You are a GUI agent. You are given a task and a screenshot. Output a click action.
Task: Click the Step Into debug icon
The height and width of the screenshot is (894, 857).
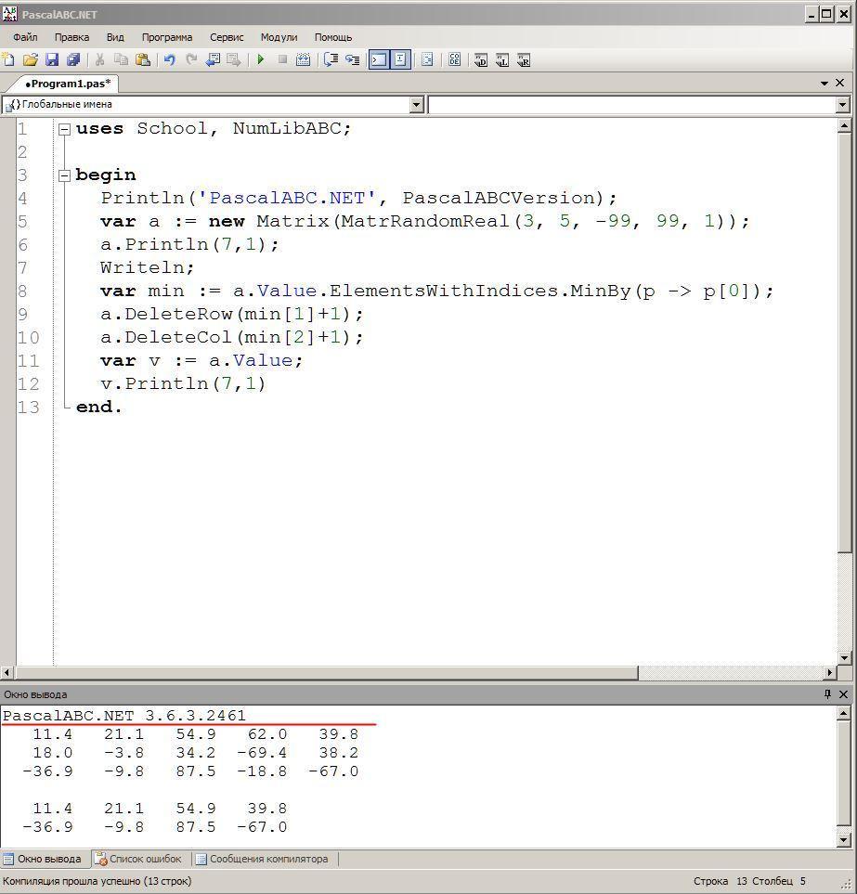(353, 59)
